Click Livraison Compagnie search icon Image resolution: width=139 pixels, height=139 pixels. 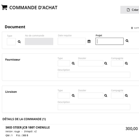[x=126, y=95]
